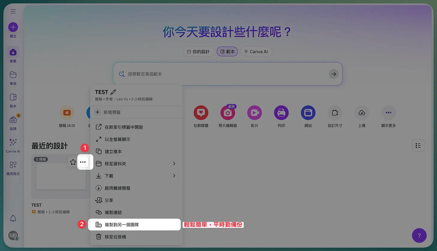Open the help question mark button
437x251 pixels.
point(419,235)
